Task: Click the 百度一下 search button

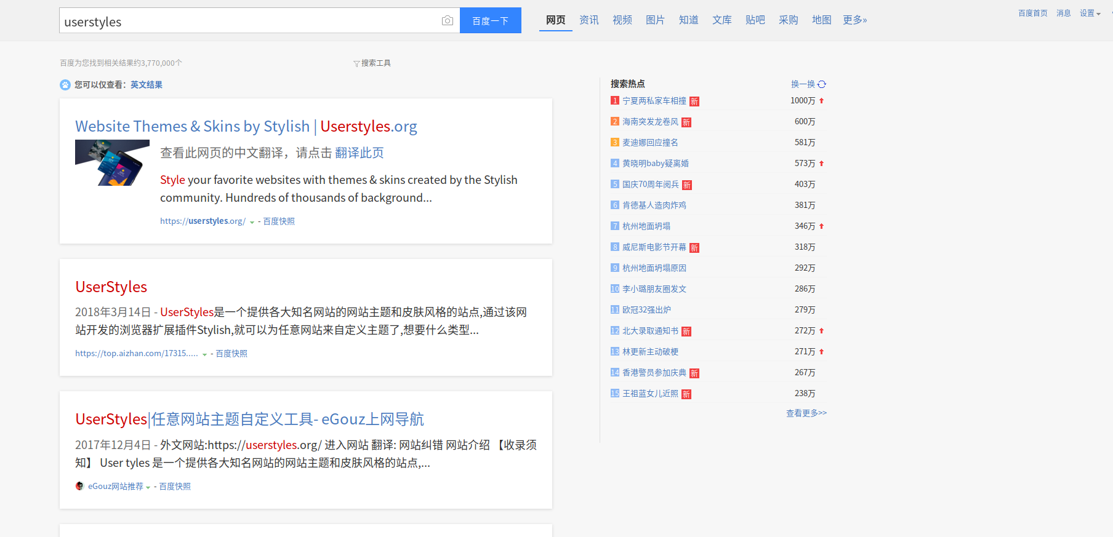Action: click(x=491, y=20)
